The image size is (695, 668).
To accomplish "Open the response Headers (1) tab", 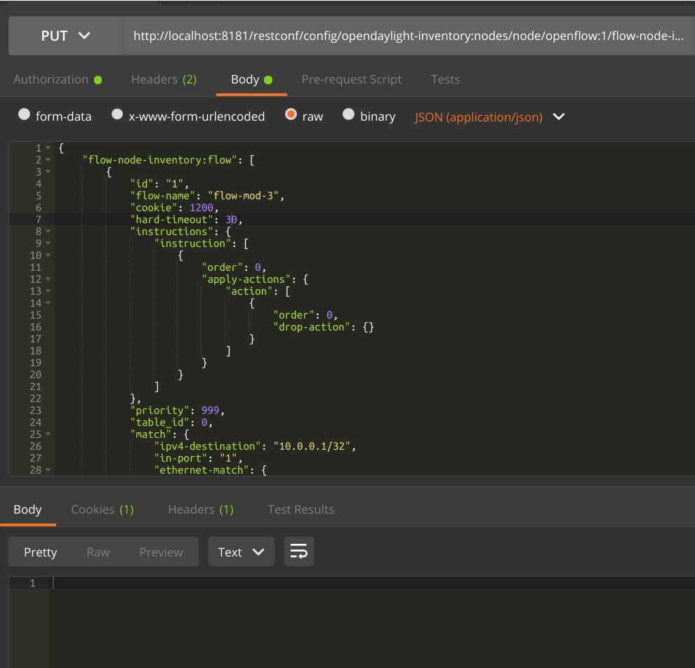I will (201, 510).
